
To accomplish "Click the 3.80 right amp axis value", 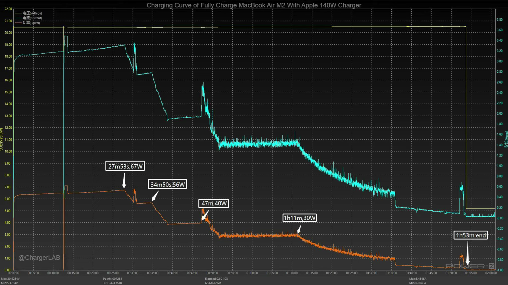I will pyautogui.click(x=500, y=20).
